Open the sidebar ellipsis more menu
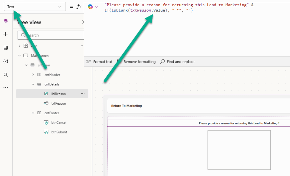Screen dimensions: 290x176 click(x=6, y=88)
